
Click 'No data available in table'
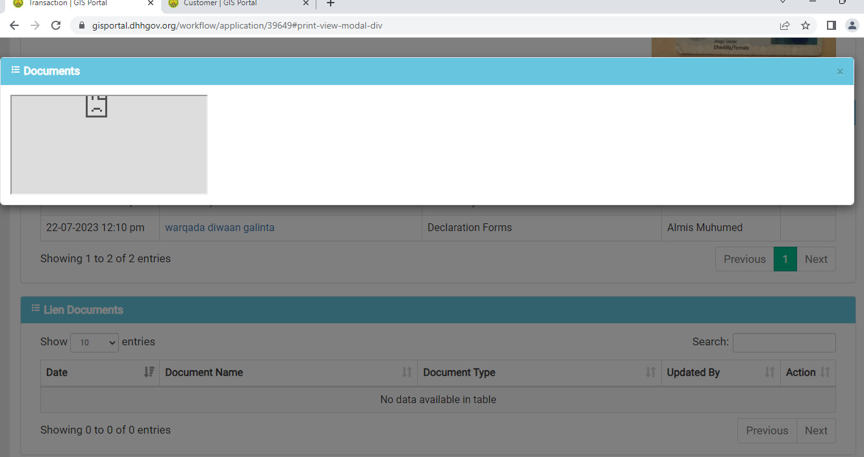tap(438, 399)
